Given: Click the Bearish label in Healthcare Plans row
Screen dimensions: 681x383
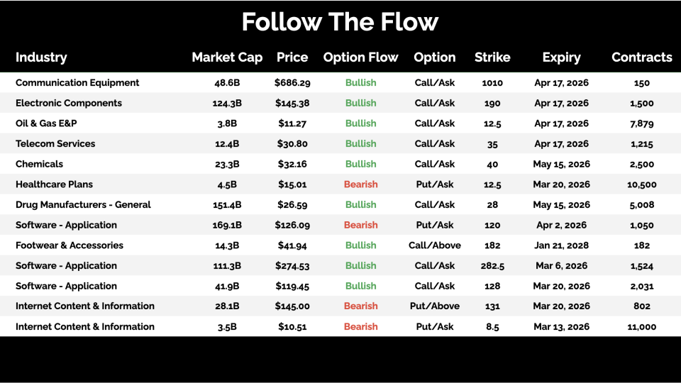Looking at the screenshot, I should point(360,184).
